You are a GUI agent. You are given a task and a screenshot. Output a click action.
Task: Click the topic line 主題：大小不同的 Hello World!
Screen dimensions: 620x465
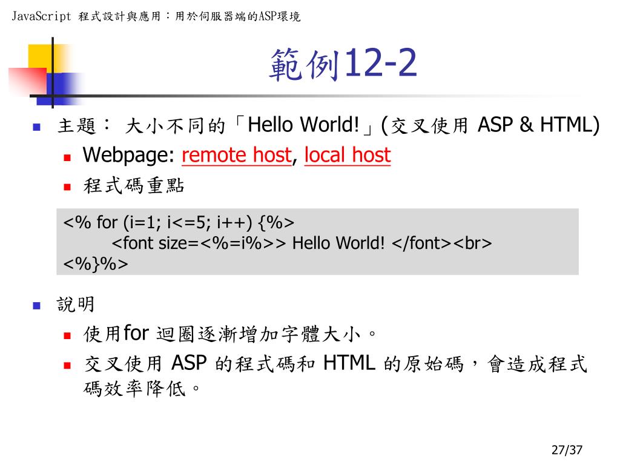(x=329, y=125)
